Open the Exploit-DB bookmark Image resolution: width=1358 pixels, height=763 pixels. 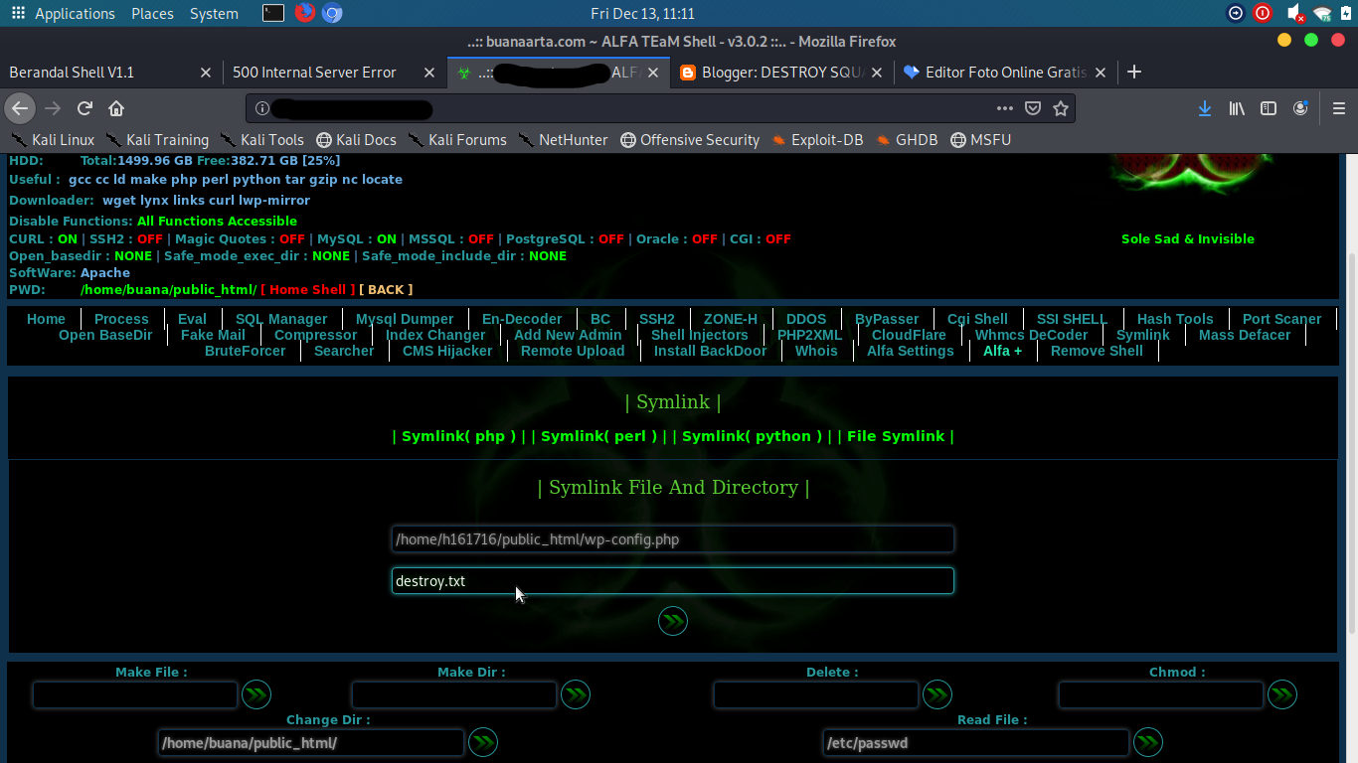(817, 140)
